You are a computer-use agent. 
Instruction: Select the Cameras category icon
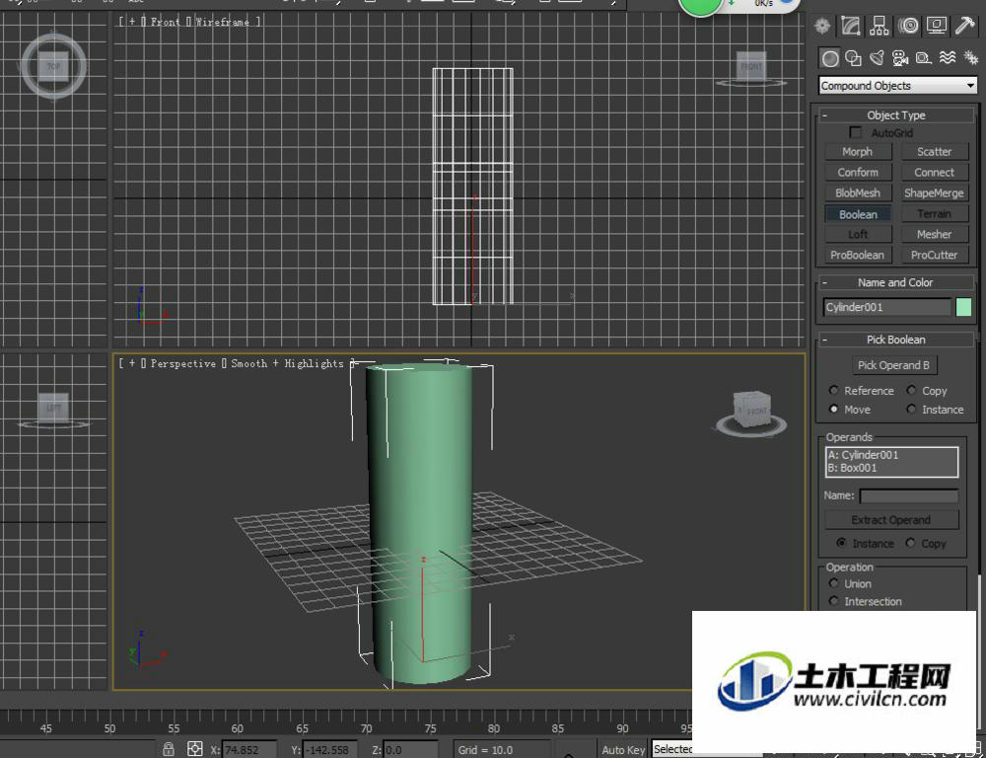[x=900, y=58]
